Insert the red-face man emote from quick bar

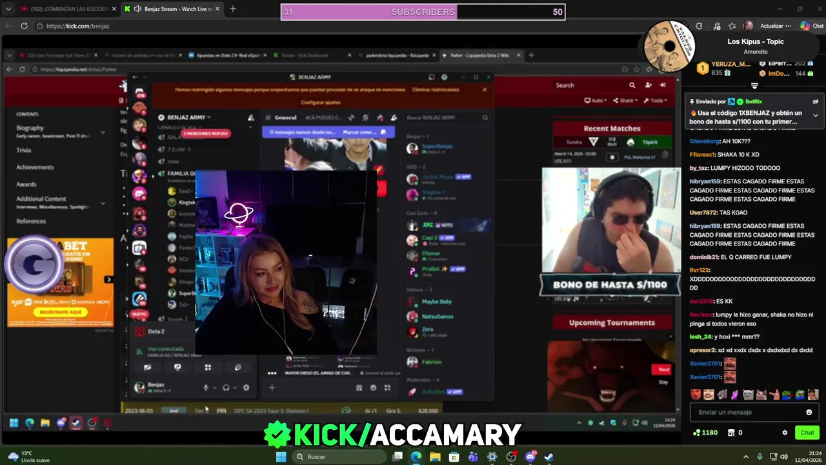click(x=696, y=394)
